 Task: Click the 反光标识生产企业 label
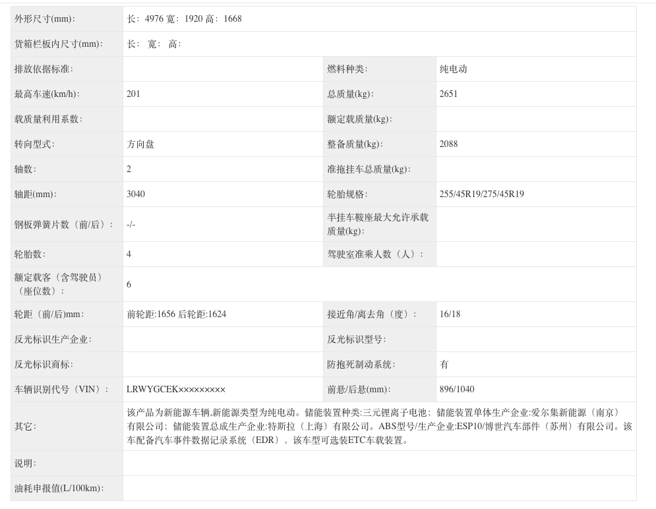(x=53, y=340)
